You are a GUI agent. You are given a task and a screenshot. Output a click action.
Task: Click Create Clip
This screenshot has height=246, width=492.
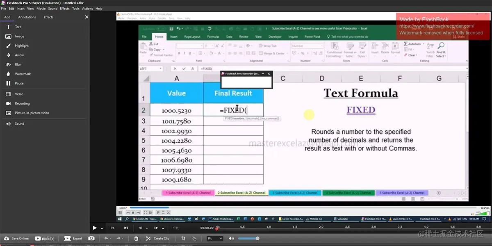click(157, 238)
